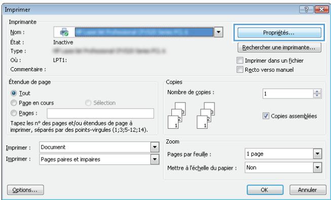Image resolution: width=331 pixels, height=200 pixels.
Task: Enable Imprimer dans un fichier checkbox
Action: click(240, 61)
